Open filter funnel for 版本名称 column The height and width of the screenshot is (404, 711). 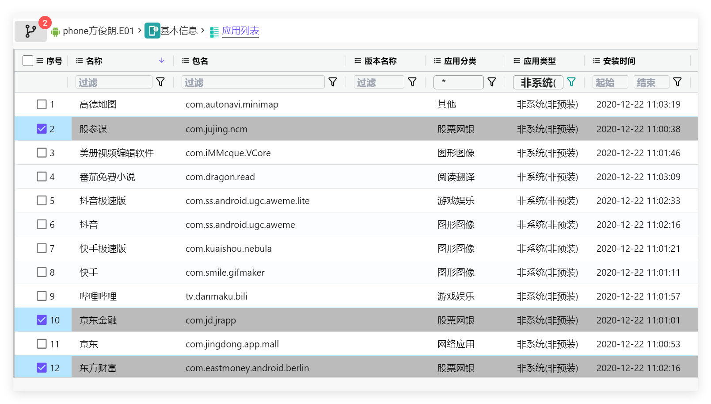412,82
